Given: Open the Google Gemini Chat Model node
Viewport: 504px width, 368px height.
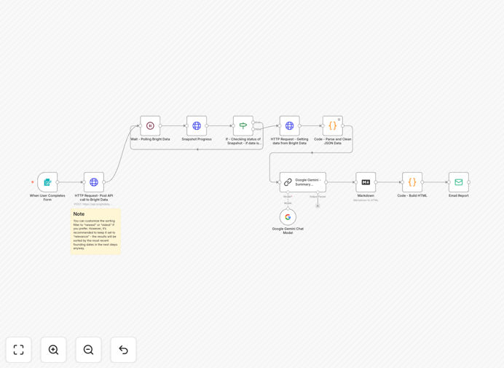Looking at the screenshot, I should point(288,217).
